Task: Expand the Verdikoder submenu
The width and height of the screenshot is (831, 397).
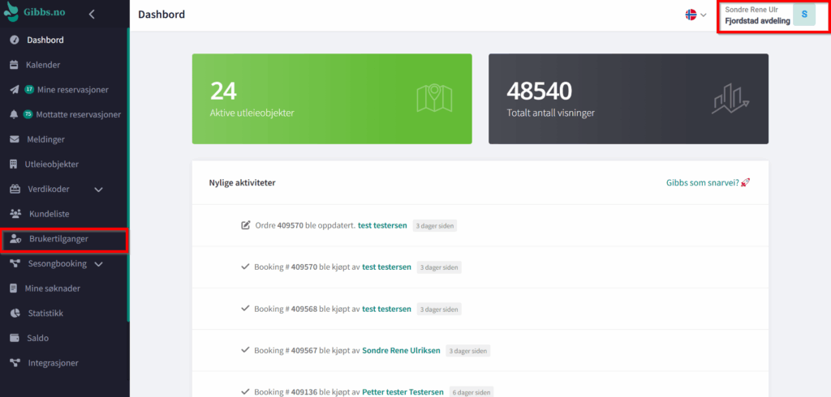Action: click(99, 190)
